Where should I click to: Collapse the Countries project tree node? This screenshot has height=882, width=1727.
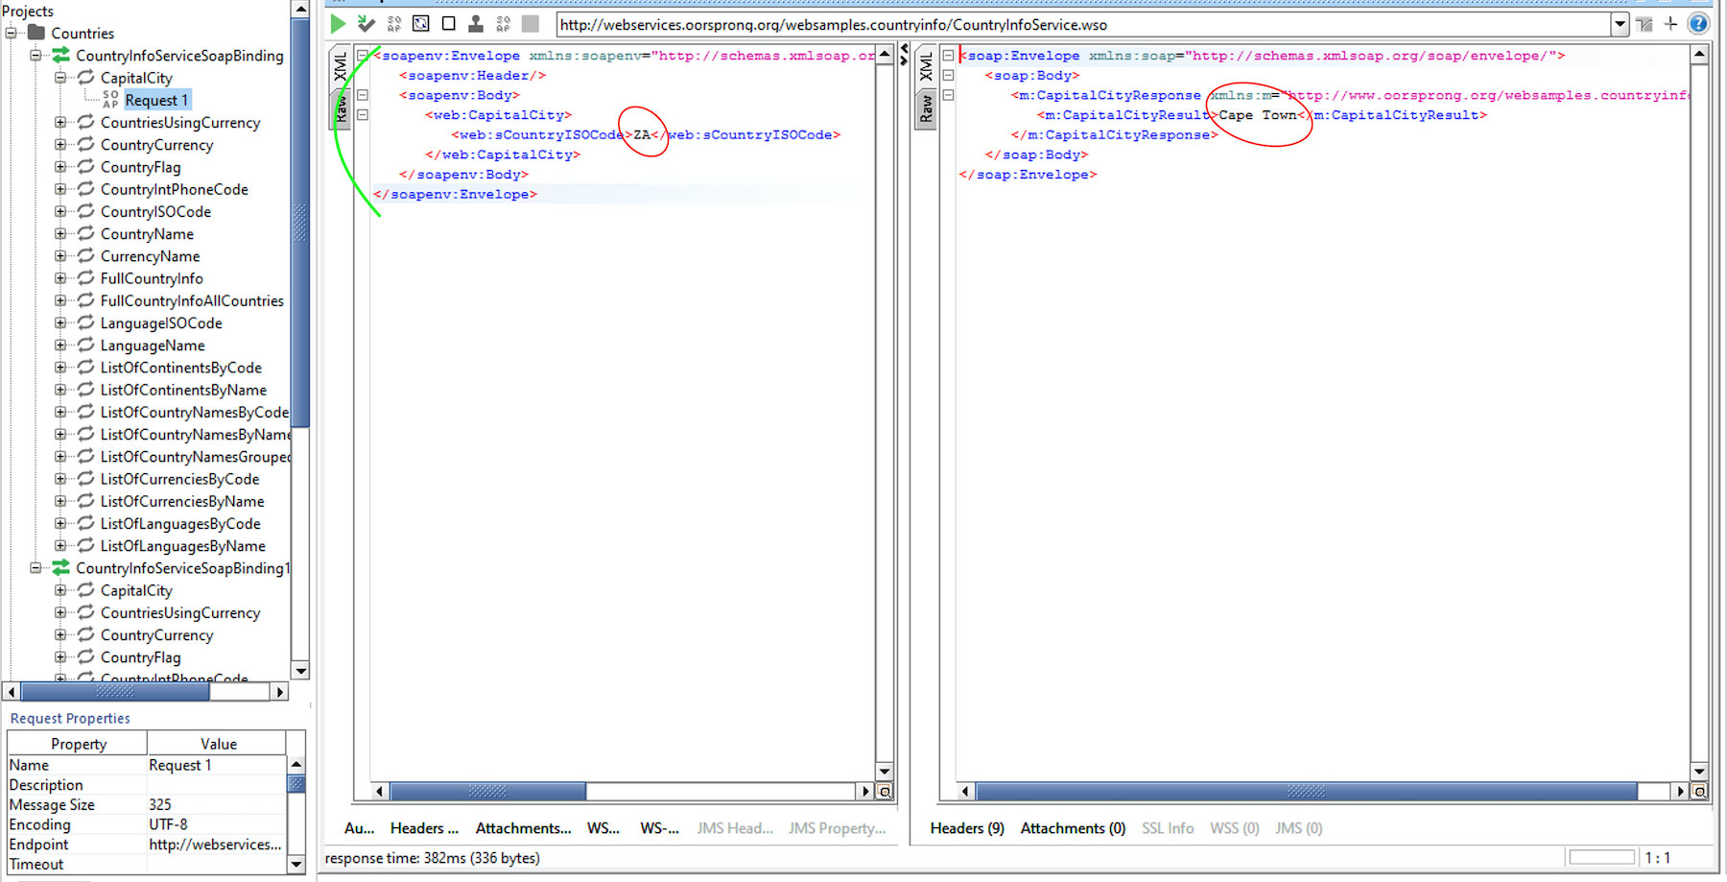(12, 34)
